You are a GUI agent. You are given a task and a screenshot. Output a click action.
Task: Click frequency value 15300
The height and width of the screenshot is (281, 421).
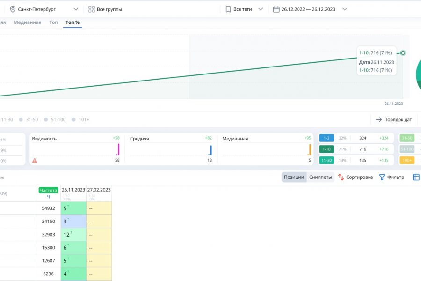[48, 248]
